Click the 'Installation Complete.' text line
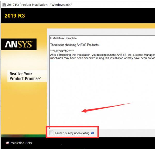Viewport: 155px width, 149px height. [64, 38]
